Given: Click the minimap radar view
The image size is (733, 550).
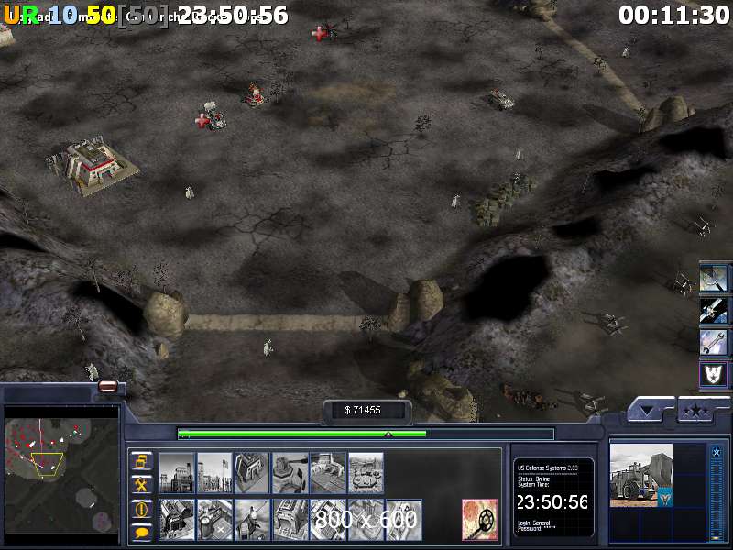Looking at the screenshot, I should coord(61,475).
